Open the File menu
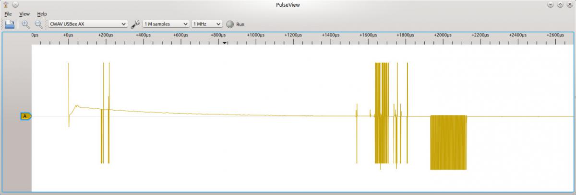Viewport: 576px width, 195px height. (8, 14)
